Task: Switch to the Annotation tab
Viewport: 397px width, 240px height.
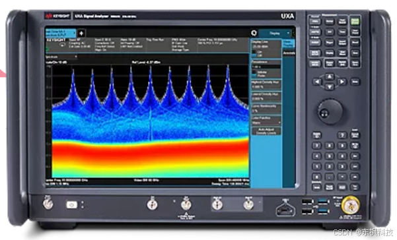Action: pos(289,53)
